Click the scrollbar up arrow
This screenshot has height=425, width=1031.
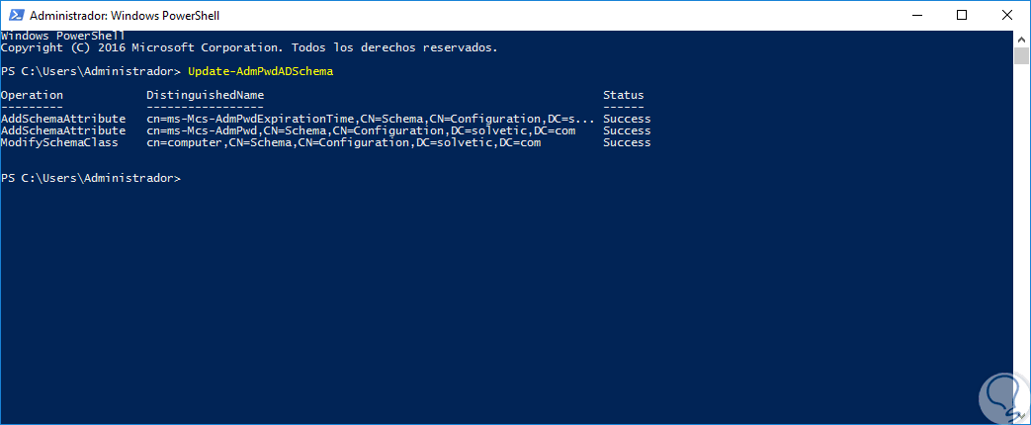click(x=1022, y=39)
